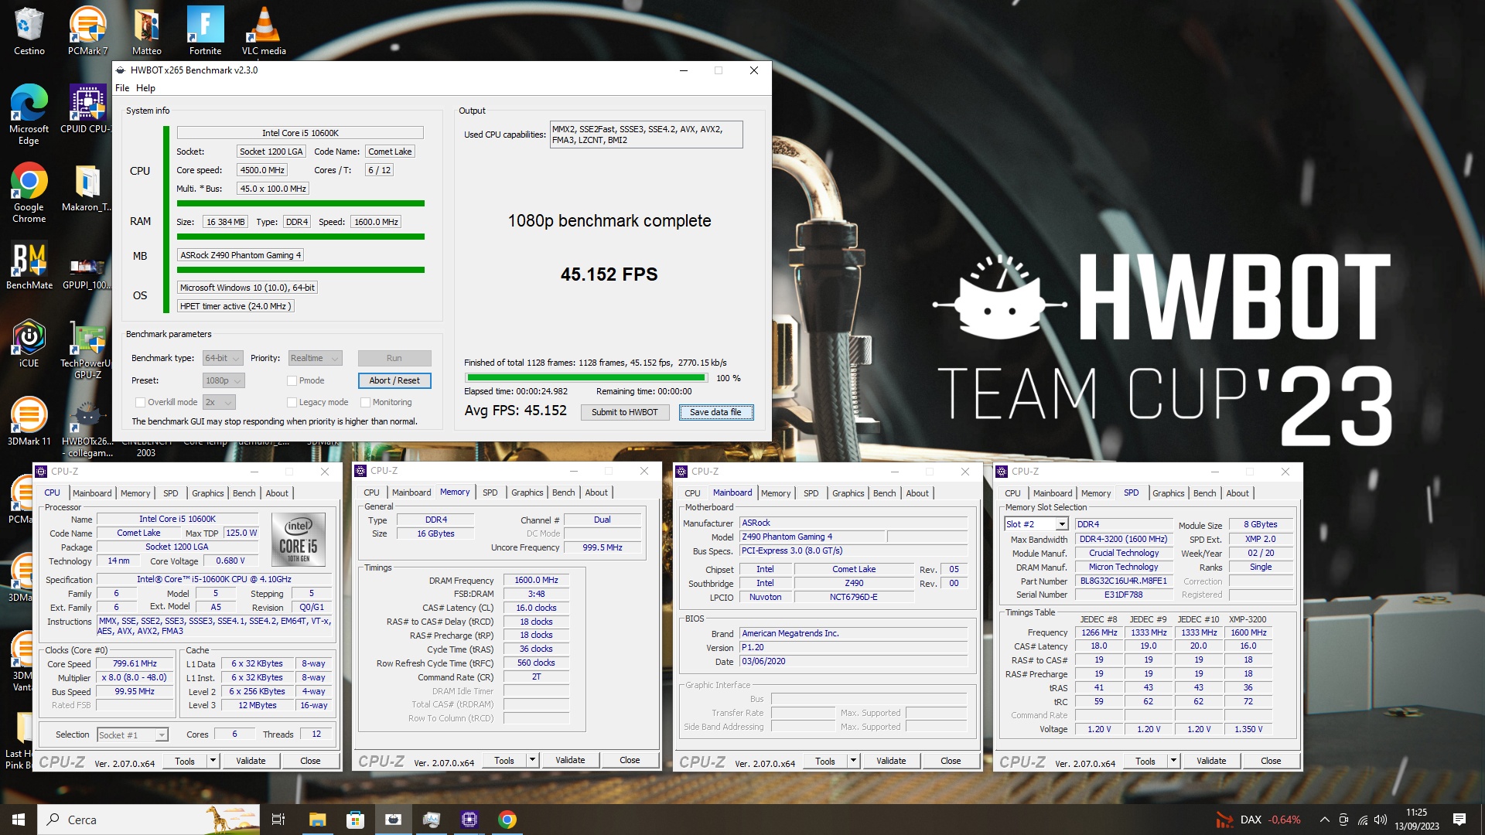Open Task View in the taskbar
Screen dimensions: 1485x835
278,820
